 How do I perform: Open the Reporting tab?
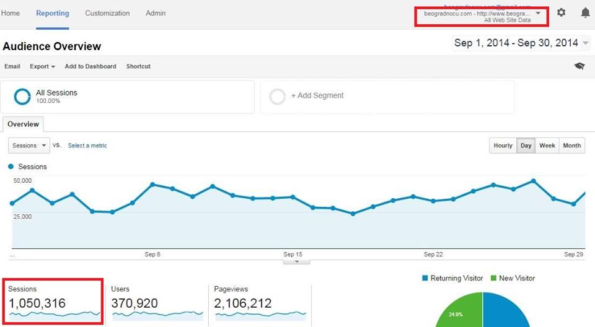[x=52, y=13]
